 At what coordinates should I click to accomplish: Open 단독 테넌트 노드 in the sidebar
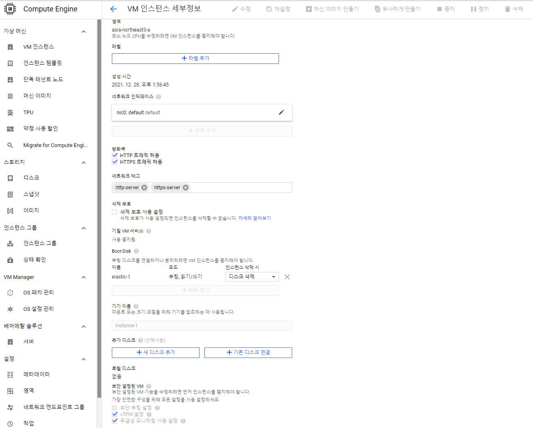tap(43, 79)
